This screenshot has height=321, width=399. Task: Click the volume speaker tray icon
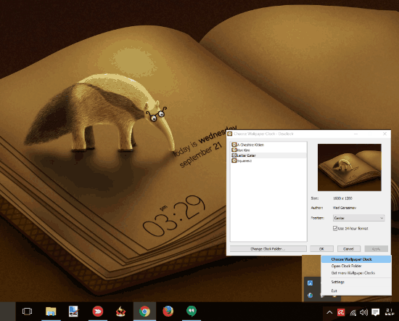pyautogui.click(x=364, y=312)
